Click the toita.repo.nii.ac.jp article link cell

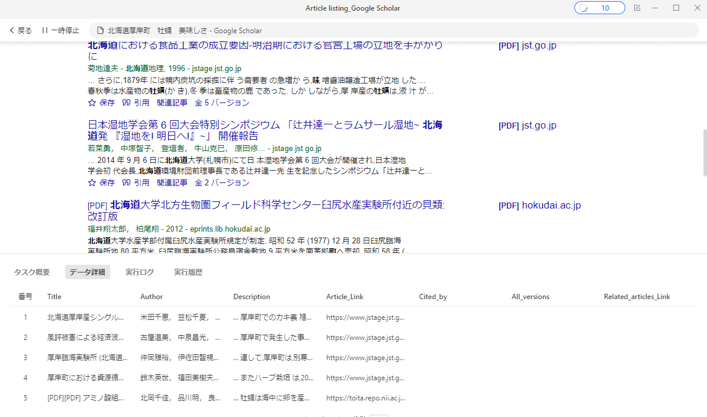[x=366, y=398]
